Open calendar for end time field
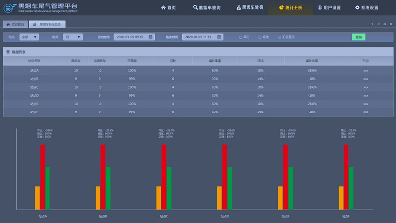Screen dimensions: 396x223 (219, 37)
